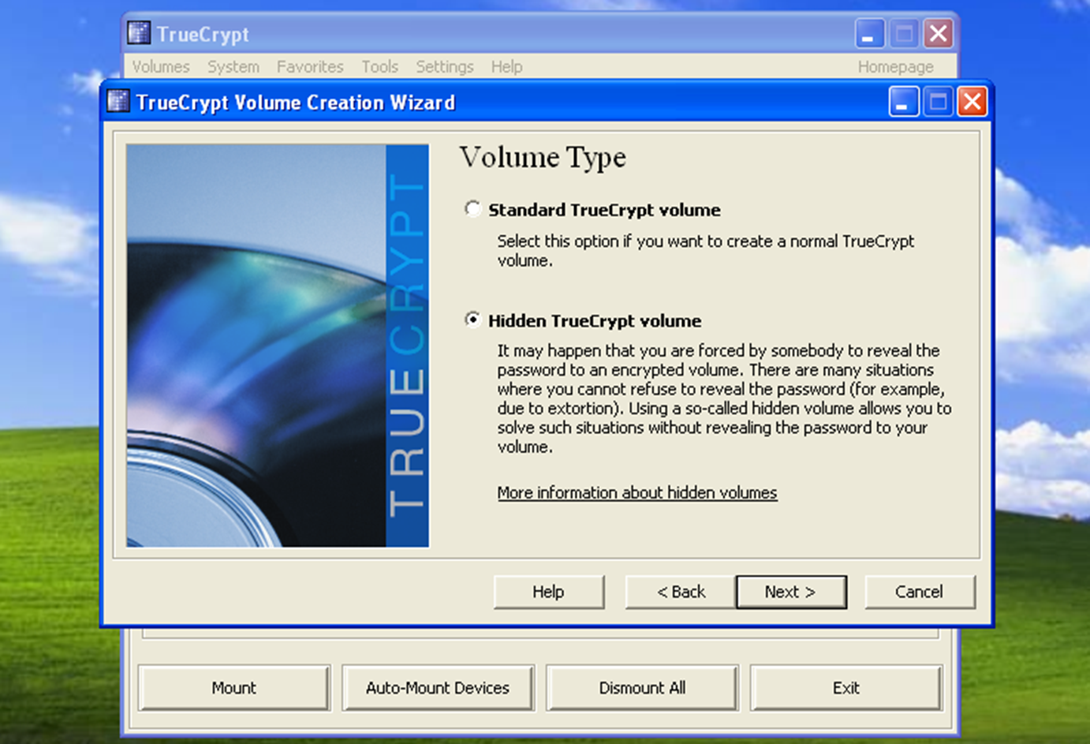This screenshot has width=1090, height=744.
Task: Click the Volume Type heading text
Action: (x=543, y=157)
